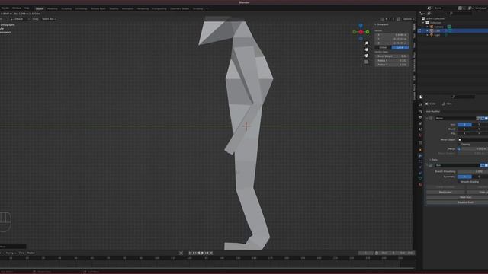Open the Scene properties tab icon
Viewport: 488px width, 274px height.
(x=420, y=129)
